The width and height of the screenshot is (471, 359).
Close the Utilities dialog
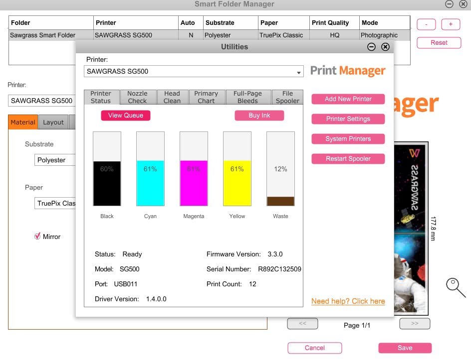385,47
